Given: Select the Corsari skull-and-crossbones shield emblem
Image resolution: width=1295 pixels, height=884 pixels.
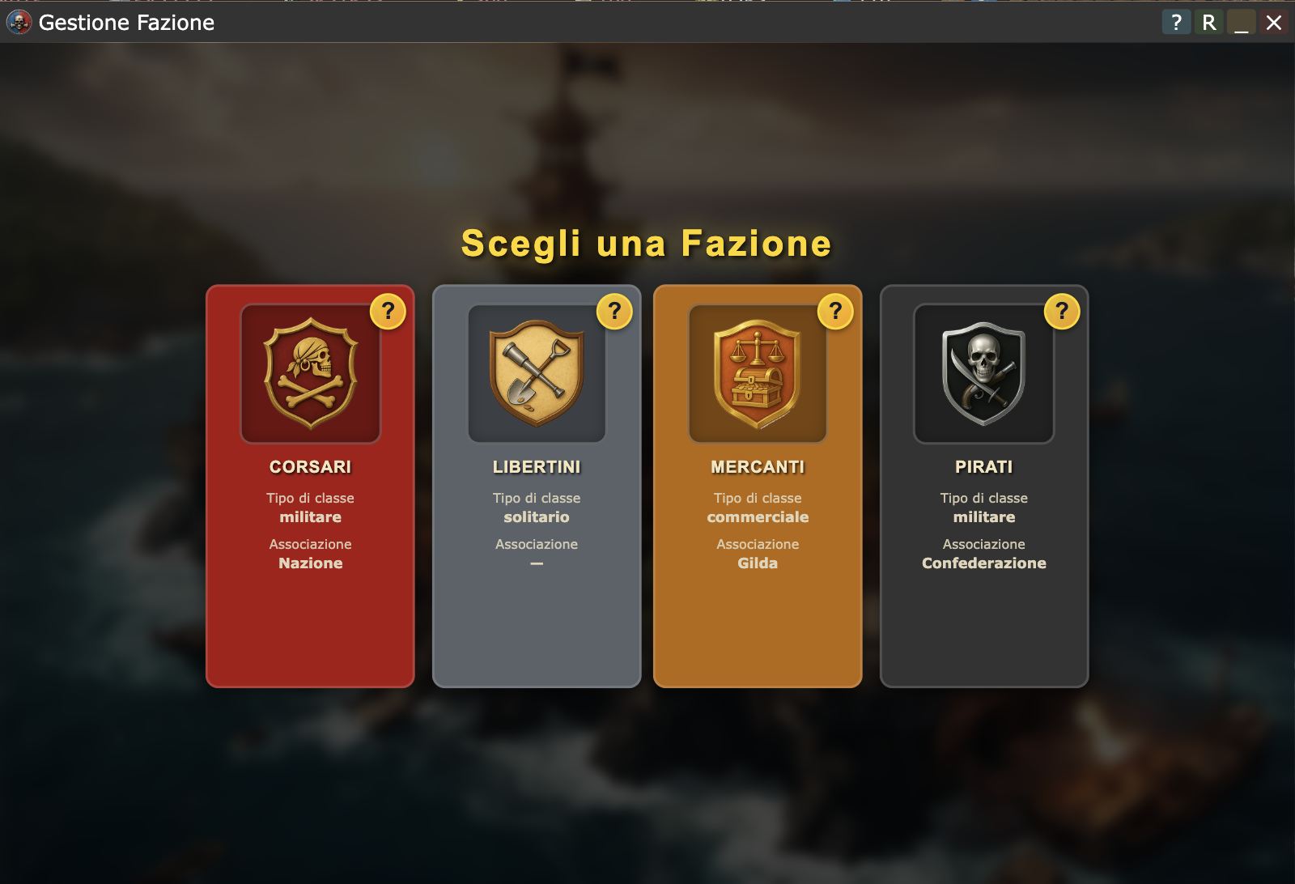Looking at the screenshot, I should (311, 373).
